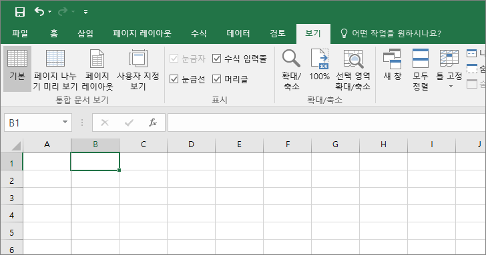Open a 새 창 new window
The image size is (486, 255).
tap(393, 65)
